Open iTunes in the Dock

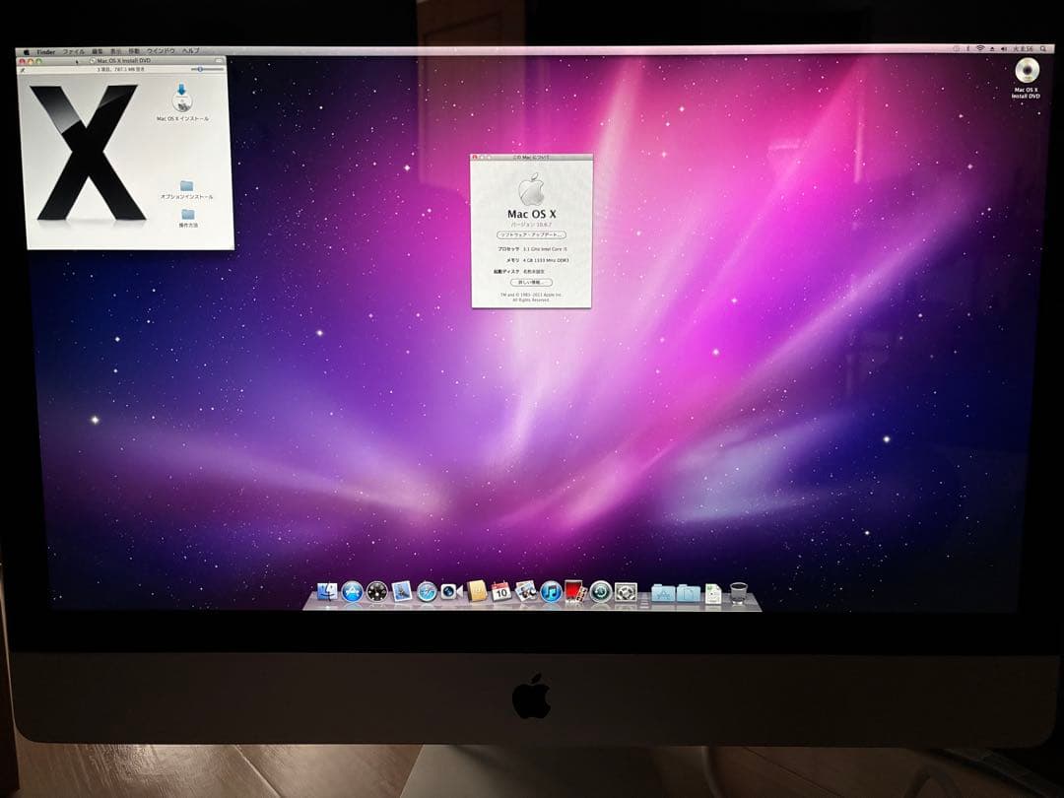[549, 593]
